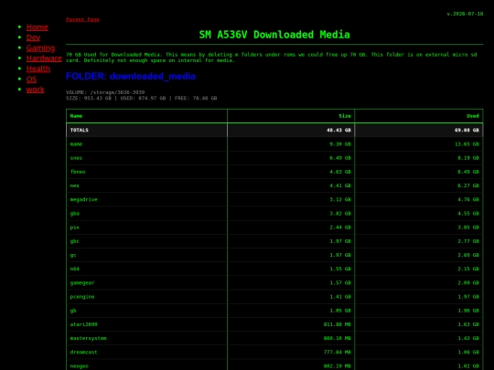Follow the OS navigation link

[31, 79]
